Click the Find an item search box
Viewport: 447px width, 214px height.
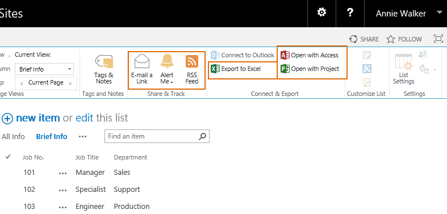coord(157,136)
